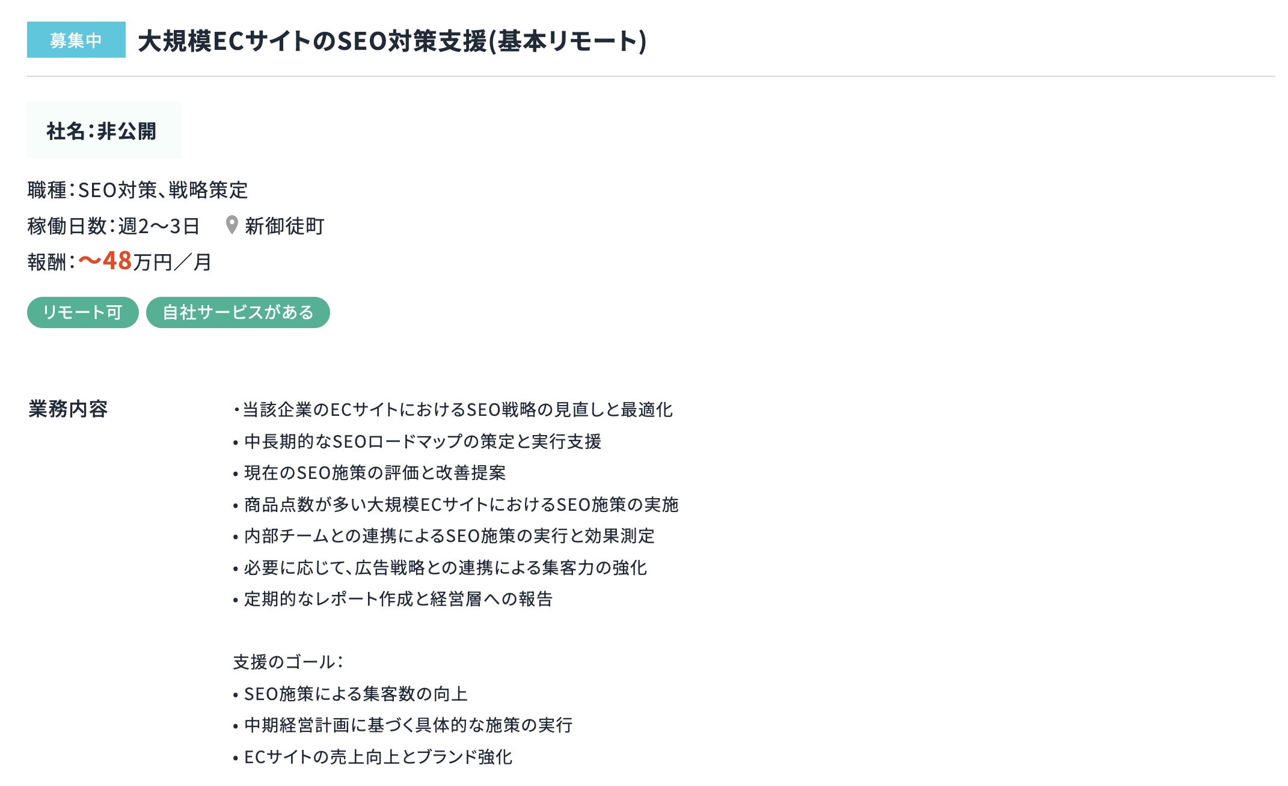
Task: Click the 現在のSEO施策の評価と改善提案 line
Action: tap(369, 473)
